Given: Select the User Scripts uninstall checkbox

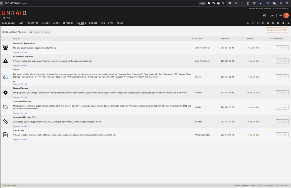Looking at the screenshot, I should 274,135.
